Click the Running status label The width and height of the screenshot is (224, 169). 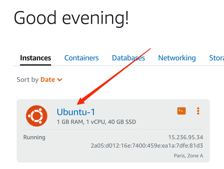pos(34,137)
